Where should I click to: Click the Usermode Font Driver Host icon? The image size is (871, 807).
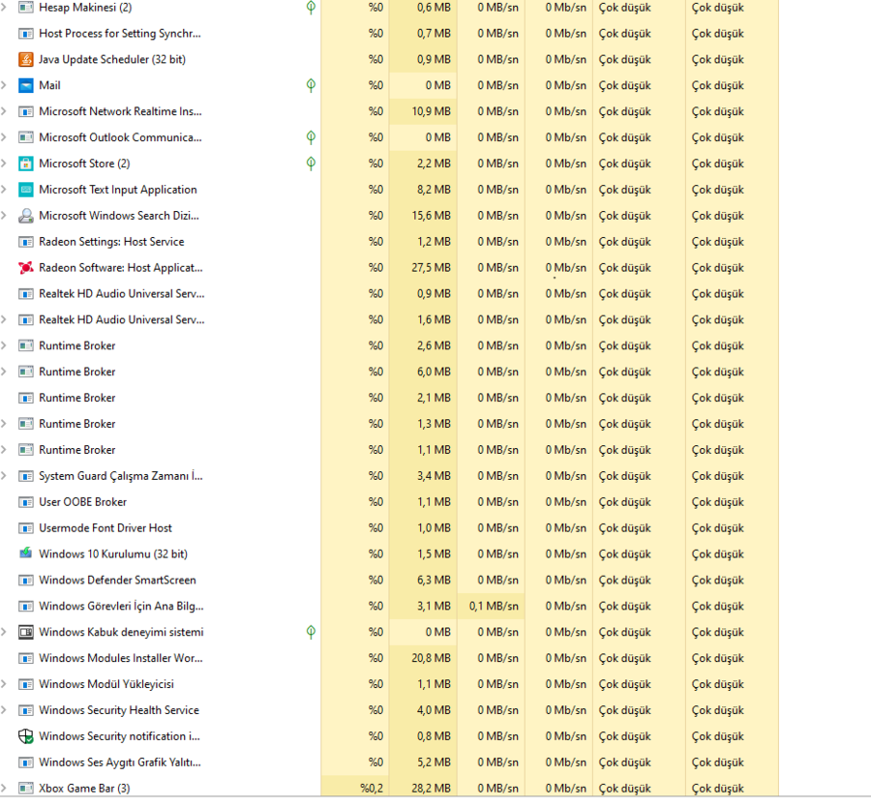pyautogui.click(x=25, y=528)
